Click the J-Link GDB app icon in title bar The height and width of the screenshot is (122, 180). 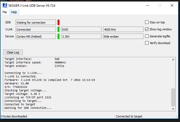pos(5,5)
